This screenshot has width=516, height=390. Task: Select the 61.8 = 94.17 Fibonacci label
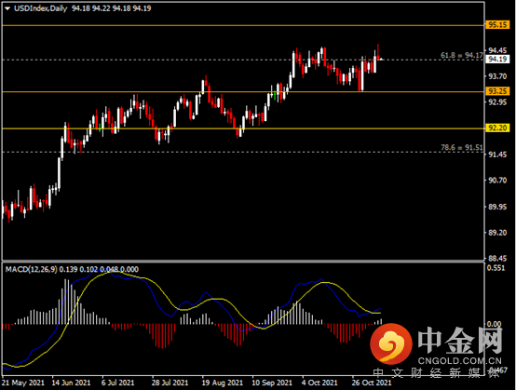click(461, 55)
